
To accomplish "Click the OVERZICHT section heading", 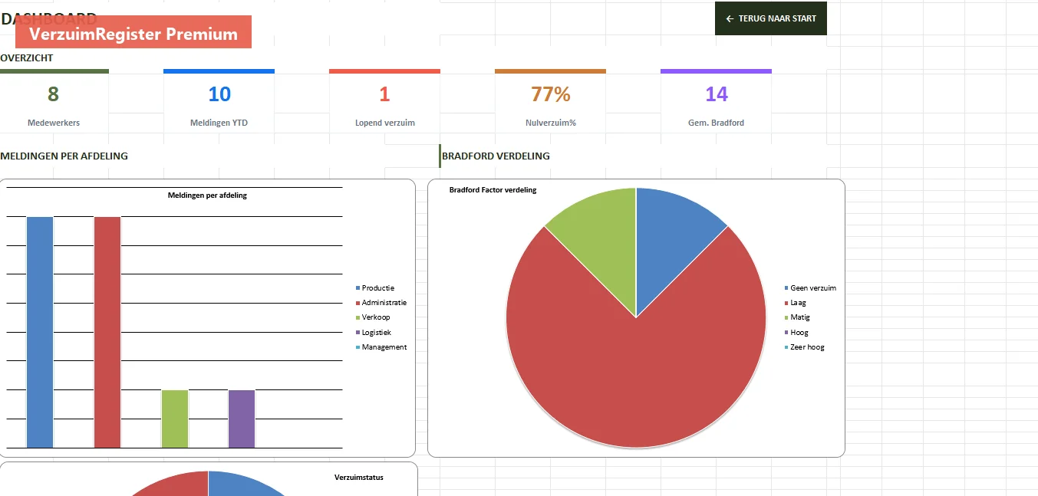I will [x=27, y=57].
